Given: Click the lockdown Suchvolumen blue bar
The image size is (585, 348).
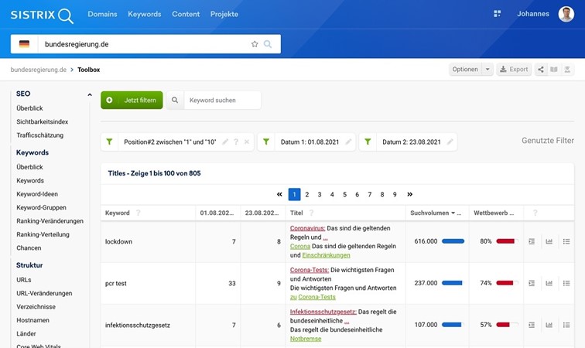Looking at the screenshot, I should tap(453, 241).
